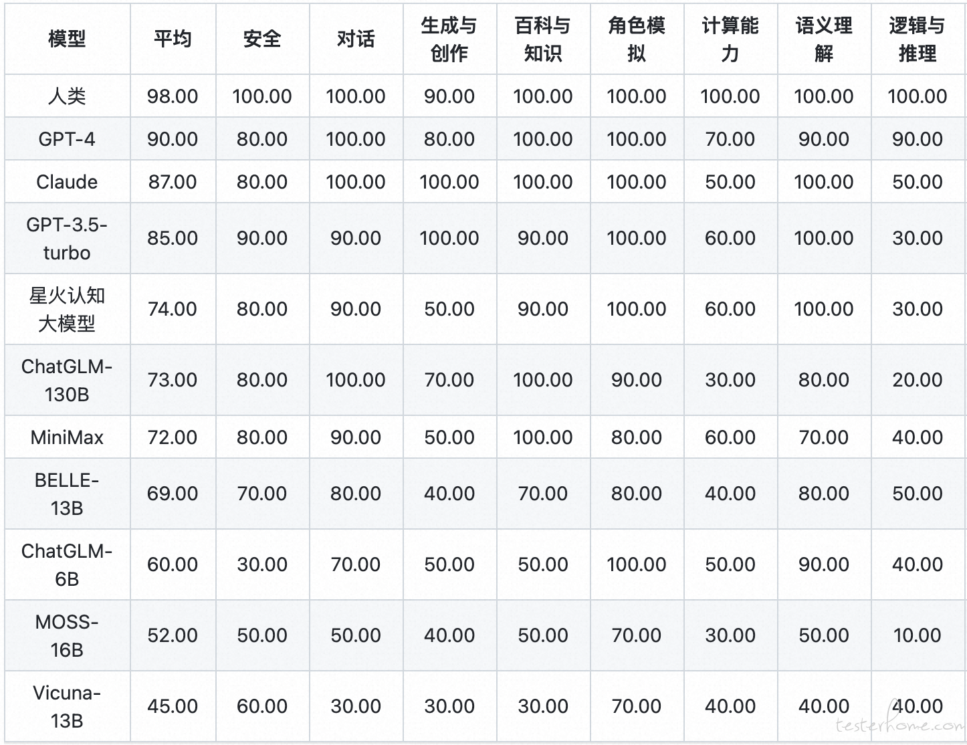Click the 平均 column header

[173, 39]
